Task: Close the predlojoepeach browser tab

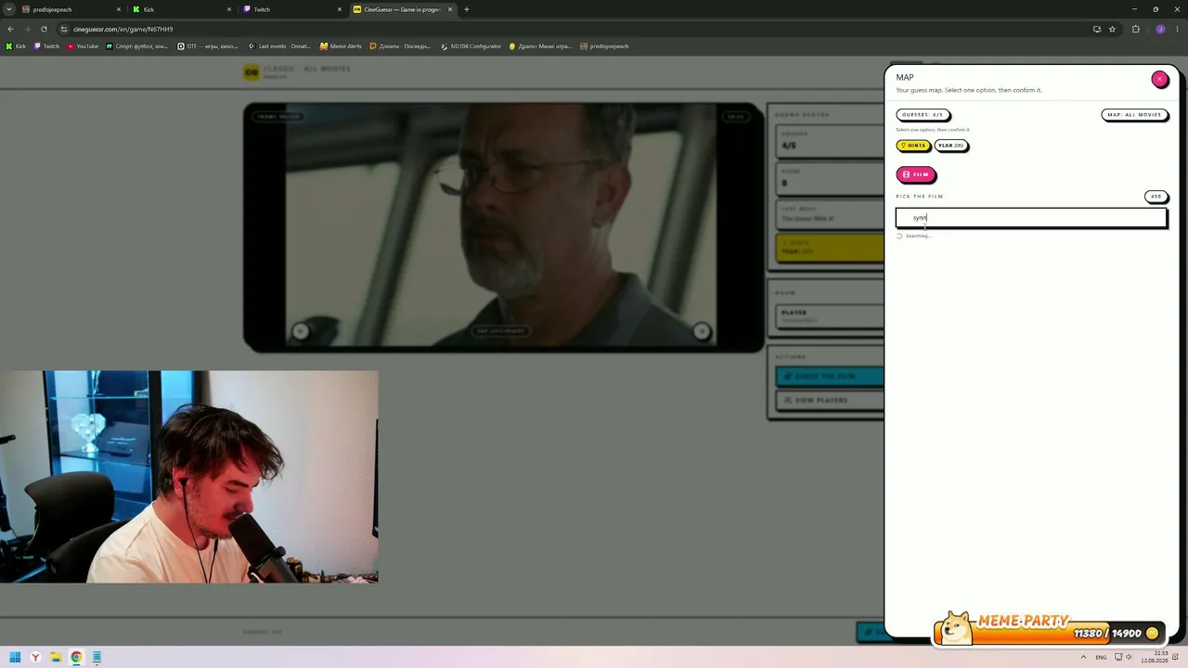Action: pos(119,9)
